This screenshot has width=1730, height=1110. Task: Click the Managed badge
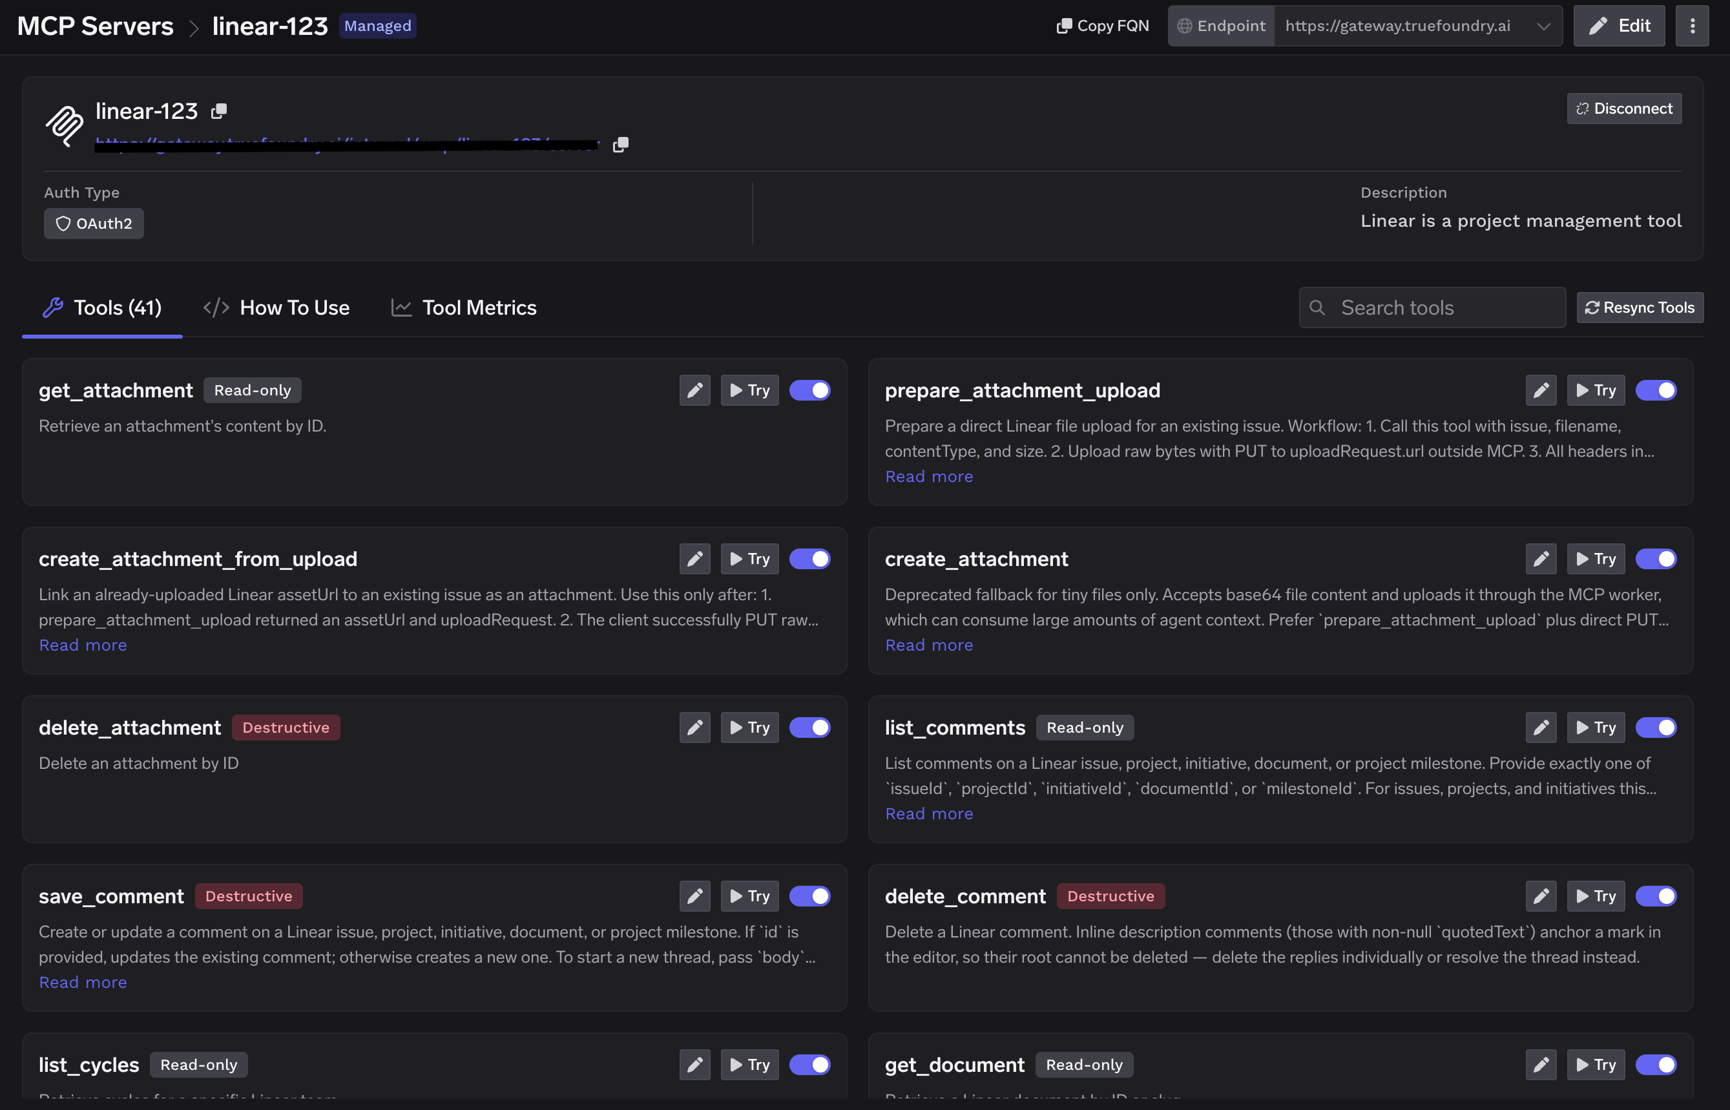pyautogui.click(x=377, y=26)
